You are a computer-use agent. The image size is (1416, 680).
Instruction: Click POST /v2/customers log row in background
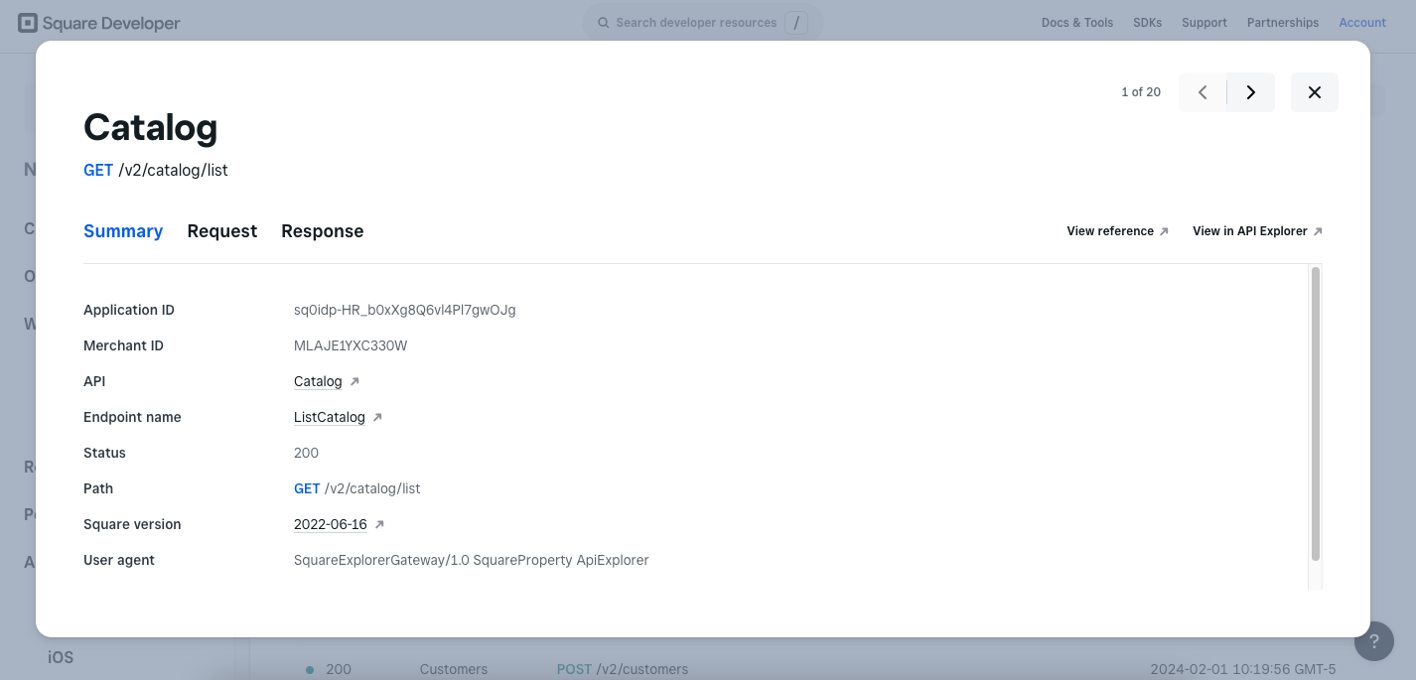tap(622, 669)
